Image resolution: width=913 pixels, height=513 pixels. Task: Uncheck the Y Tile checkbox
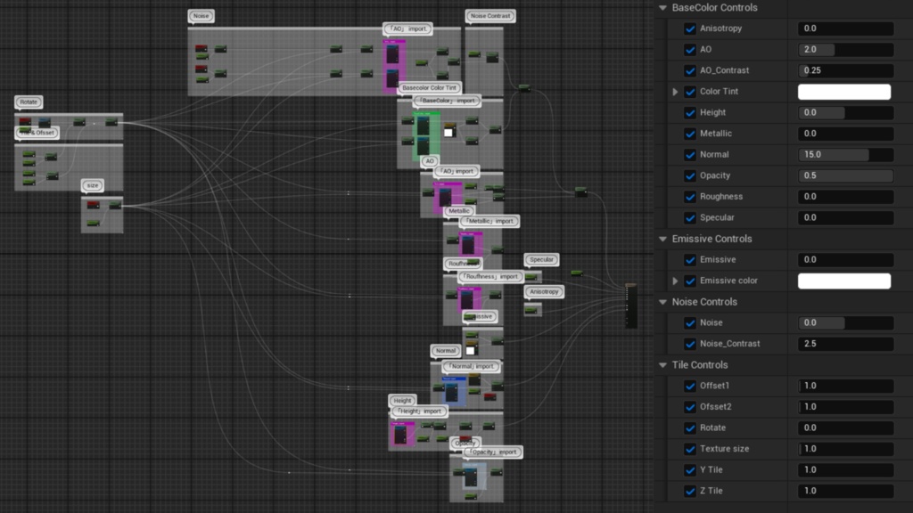690,470
